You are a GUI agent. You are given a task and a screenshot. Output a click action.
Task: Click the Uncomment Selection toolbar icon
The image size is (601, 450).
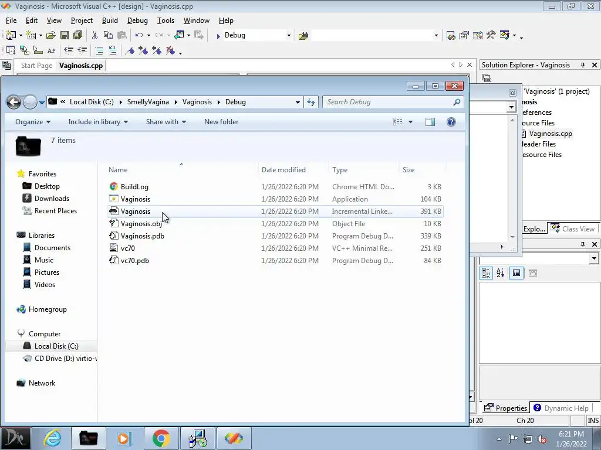point(113,50)
